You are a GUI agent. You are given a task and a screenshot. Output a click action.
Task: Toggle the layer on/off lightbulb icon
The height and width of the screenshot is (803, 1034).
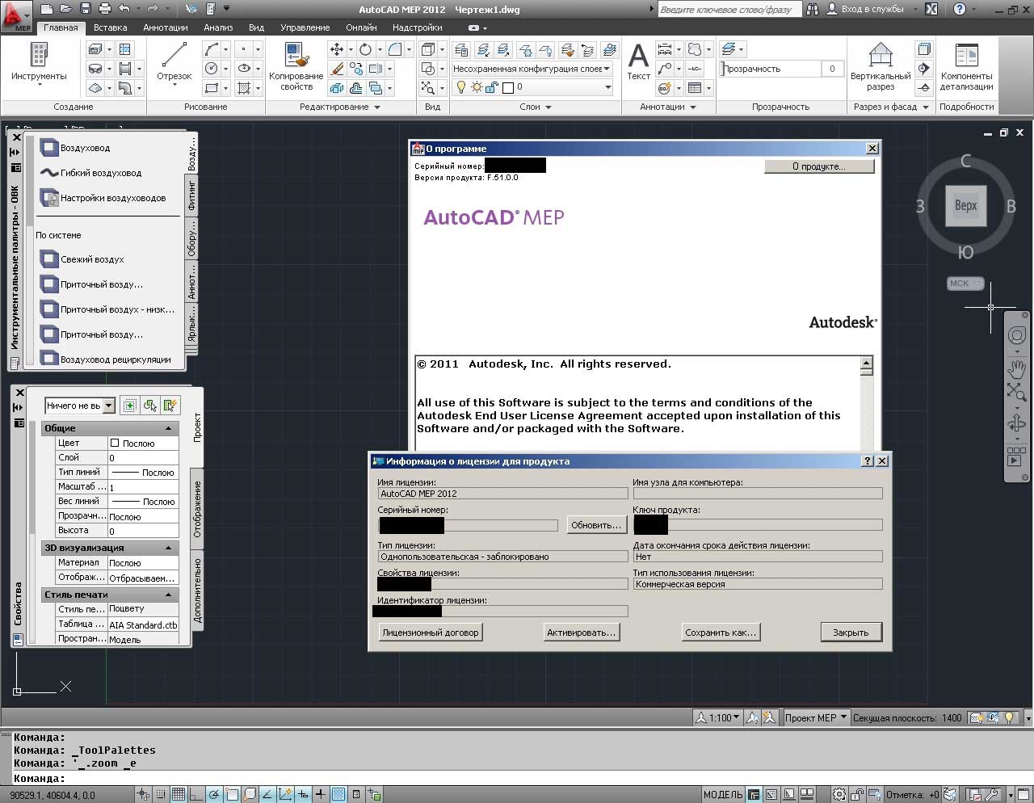[461, 87]
